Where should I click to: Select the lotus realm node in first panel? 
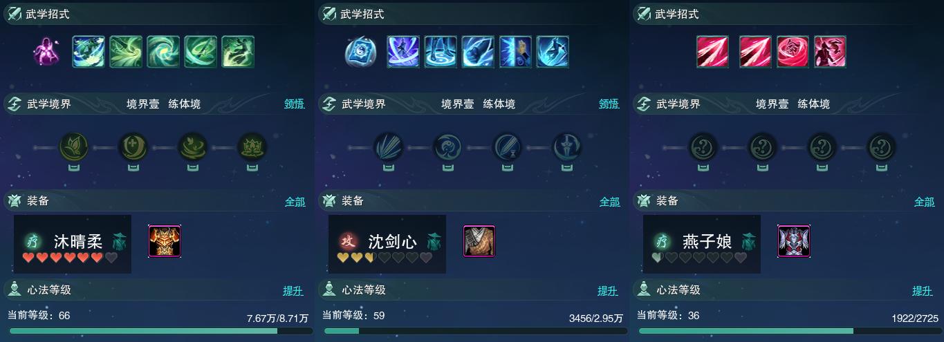coord(252,146)
